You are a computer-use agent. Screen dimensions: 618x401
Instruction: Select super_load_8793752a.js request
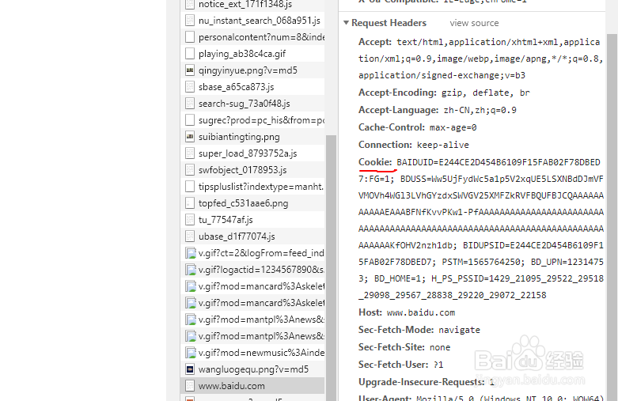click(252, 153)
